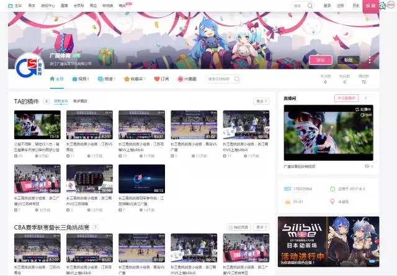Click the 私信 message button
Image resolution: width=397 pixels, height=276 pixels.
[x=348, y=60]
